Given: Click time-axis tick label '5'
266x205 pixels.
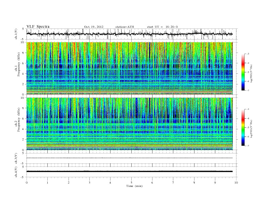Looking at the screenshot, I should pyautogui.click(x=131, y=183).
